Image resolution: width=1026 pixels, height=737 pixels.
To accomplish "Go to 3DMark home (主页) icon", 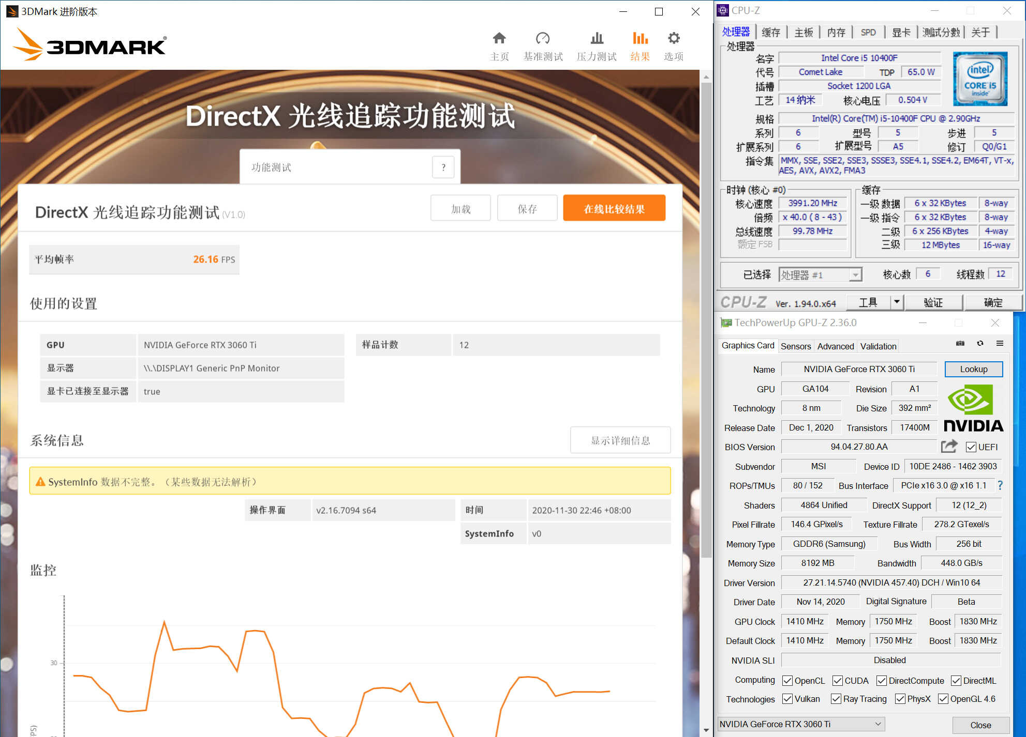I will (x=499, y=38).
